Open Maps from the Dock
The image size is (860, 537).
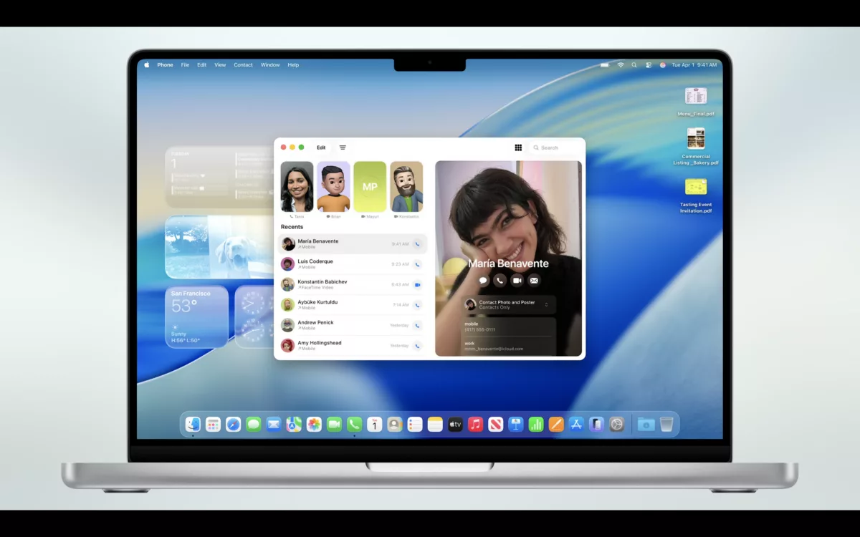tap(294, 425)
